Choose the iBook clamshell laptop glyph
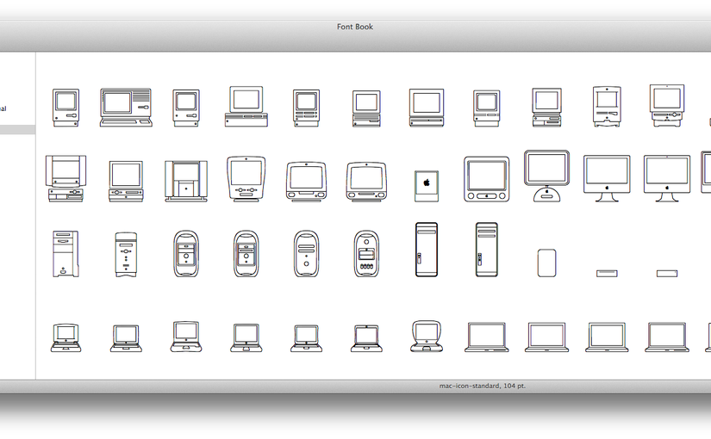The width and height of the screenshot is (711, 439). coord(427,337)
